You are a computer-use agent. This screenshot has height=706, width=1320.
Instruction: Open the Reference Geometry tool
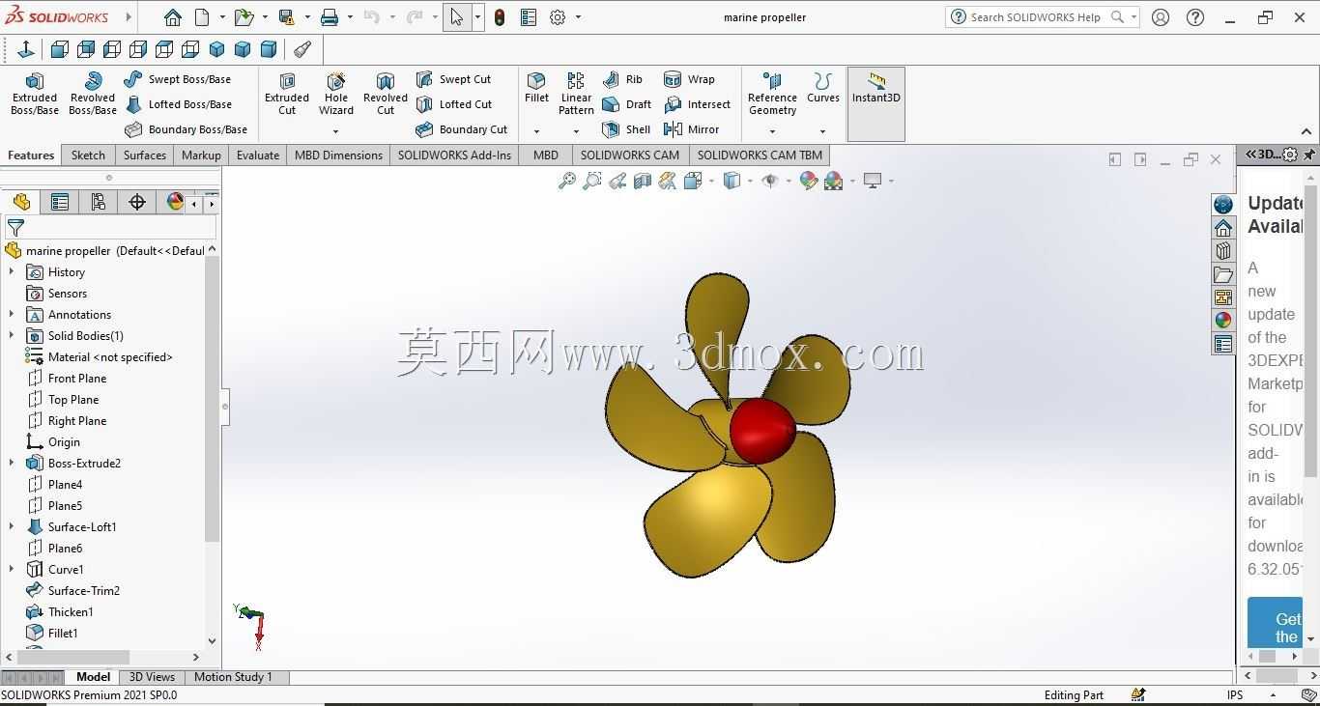coord(772,94)
